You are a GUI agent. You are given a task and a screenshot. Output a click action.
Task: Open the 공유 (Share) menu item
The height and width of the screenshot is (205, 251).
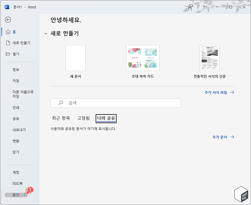coord(16,119)
